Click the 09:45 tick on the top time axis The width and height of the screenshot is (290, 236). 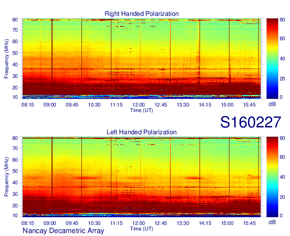[72, 105]
